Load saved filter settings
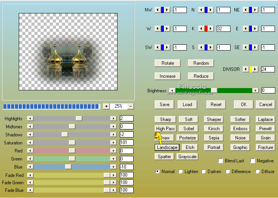The width and height of the screenshot is (278, 198). point(187,105)
